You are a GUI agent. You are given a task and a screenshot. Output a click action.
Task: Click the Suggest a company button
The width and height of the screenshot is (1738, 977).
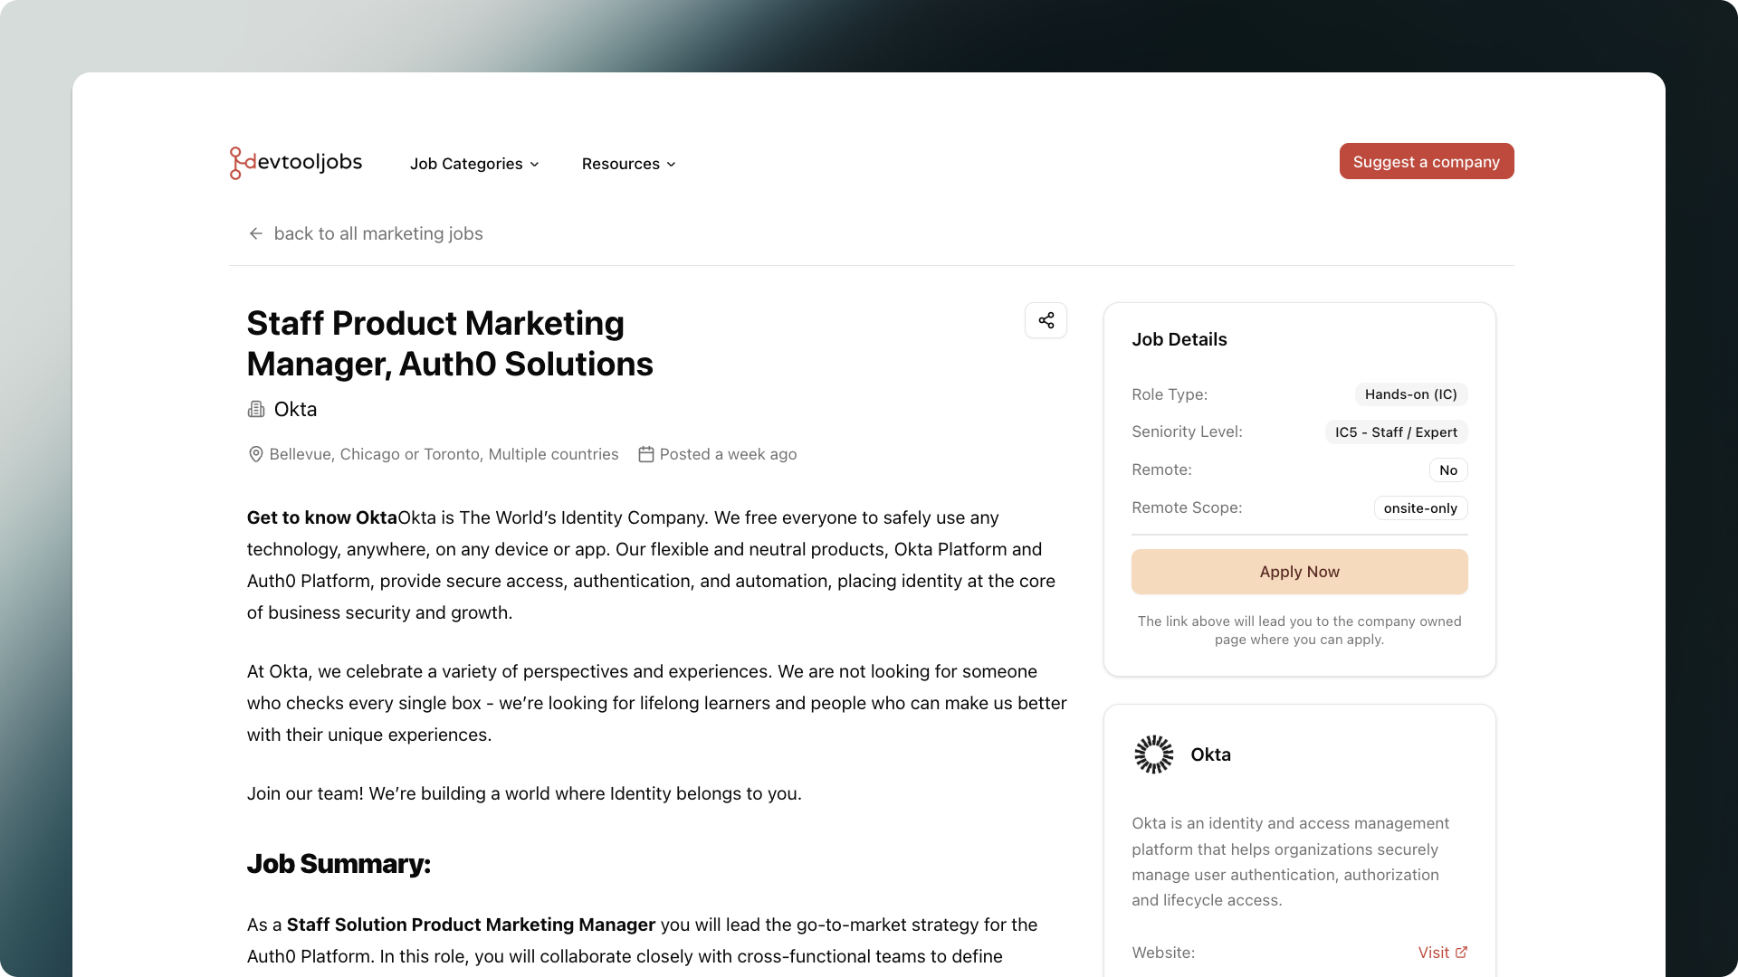(1426, 161)
